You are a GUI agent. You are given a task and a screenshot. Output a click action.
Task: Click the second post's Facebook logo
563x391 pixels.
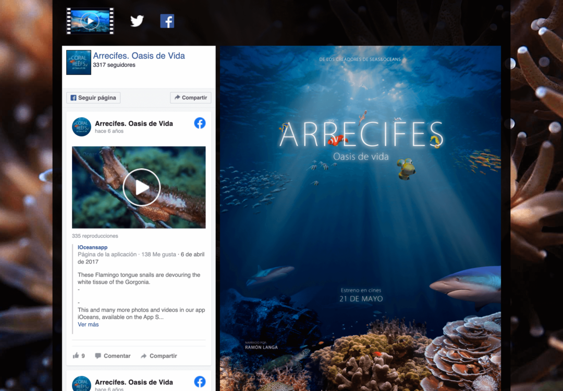[x=200, y=382]
